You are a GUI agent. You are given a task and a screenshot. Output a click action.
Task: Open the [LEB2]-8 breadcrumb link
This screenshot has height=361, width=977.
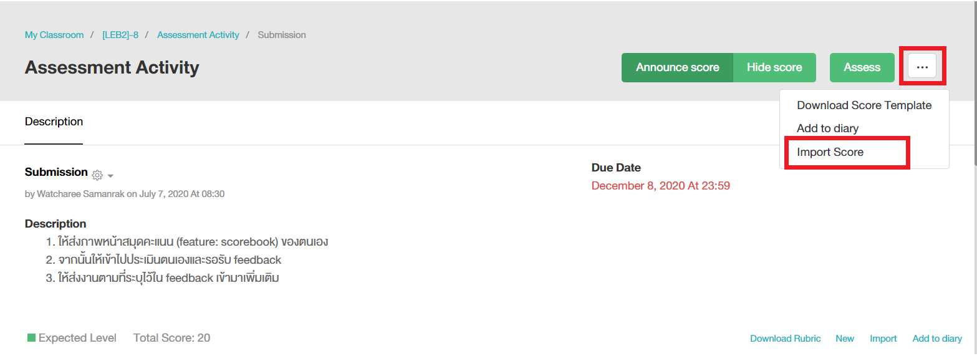point(120,35)
